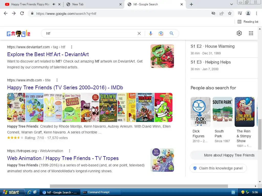The image size is (262, 196).
Task: Click the IMDb rating 7/10 text
Action: (x=35, y=138)
